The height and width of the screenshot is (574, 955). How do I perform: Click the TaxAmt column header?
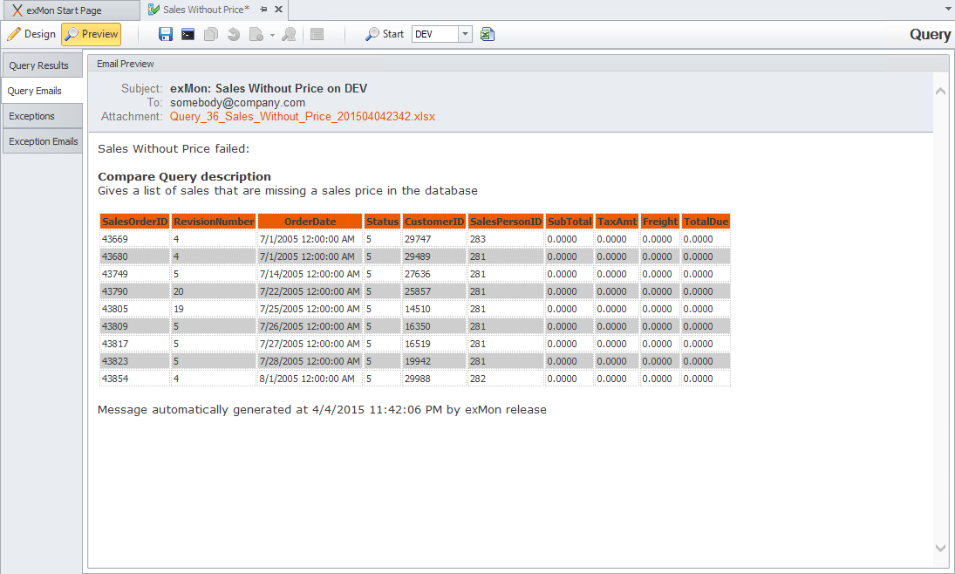(617, 222)
